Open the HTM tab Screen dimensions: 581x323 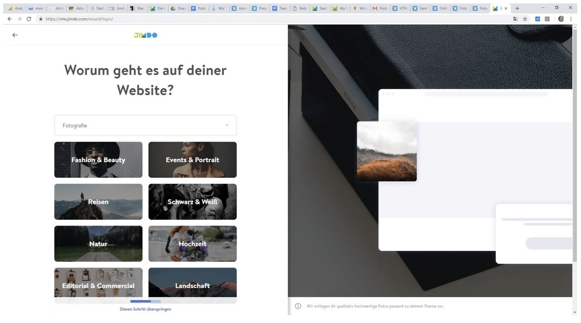click(x=400, y=8)
